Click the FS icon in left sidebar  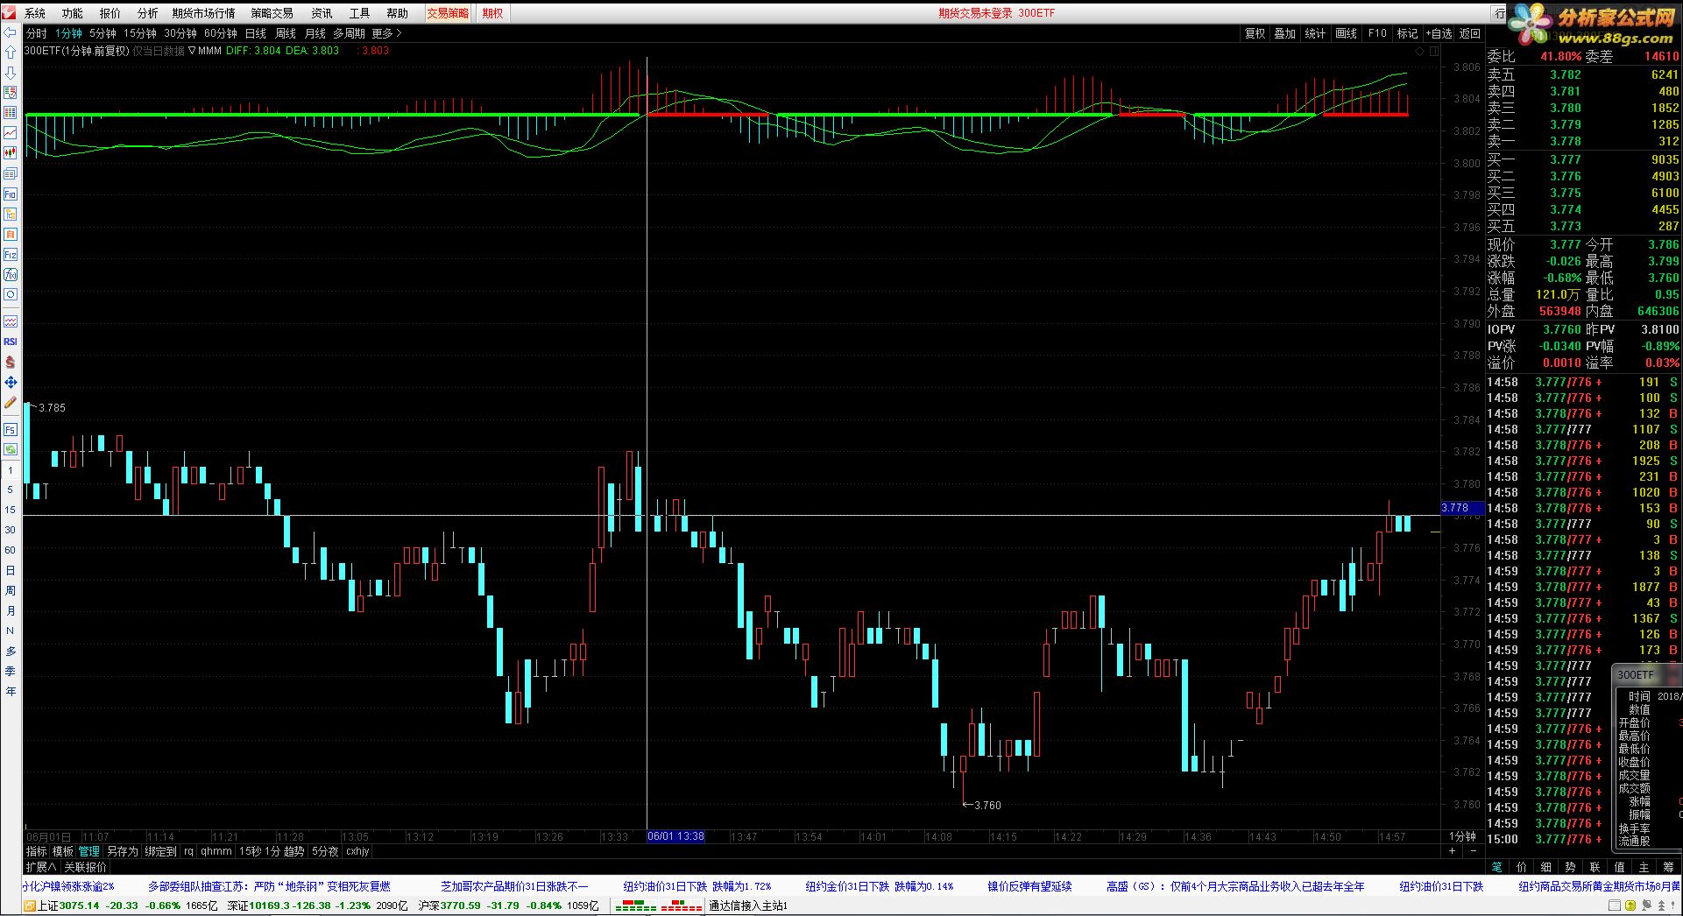(x=11, y=430)
